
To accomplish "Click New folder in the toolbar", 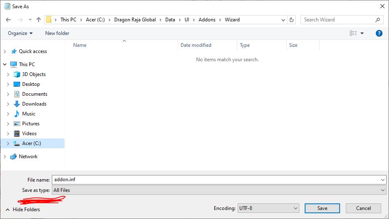I will 57,33.
